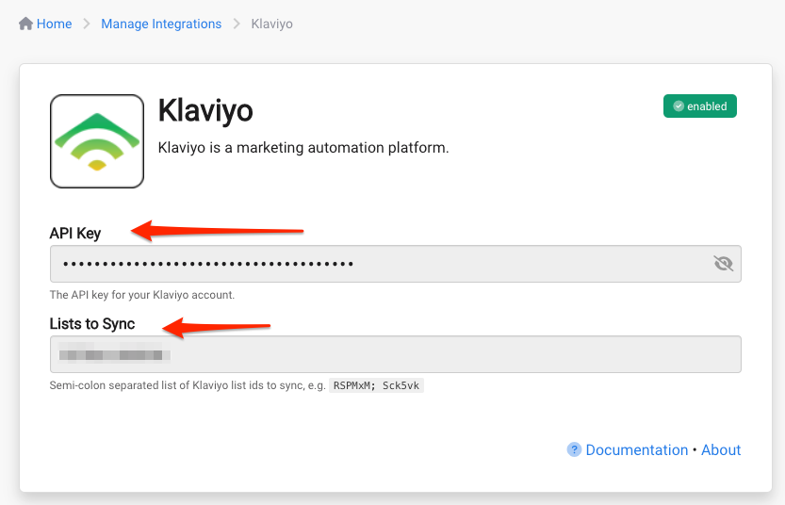Click the Klaviyo heading title
The width and height of the screenshot is (785, 505).
tap(205, 110)
